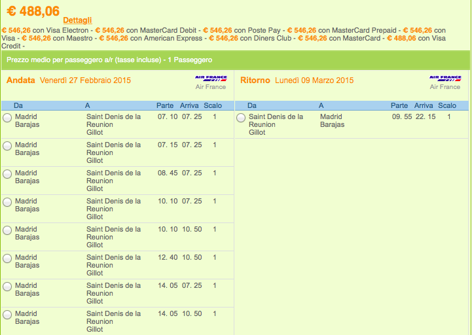Click return arrival time 22. 15
This screenshot has height=335, width=472.
pos(426,116)
